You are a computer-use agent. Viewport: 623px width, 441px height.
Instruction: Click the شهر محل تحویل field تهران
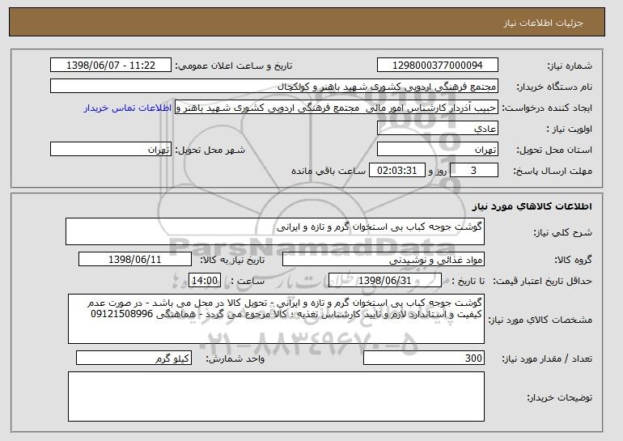coord(111,150)
